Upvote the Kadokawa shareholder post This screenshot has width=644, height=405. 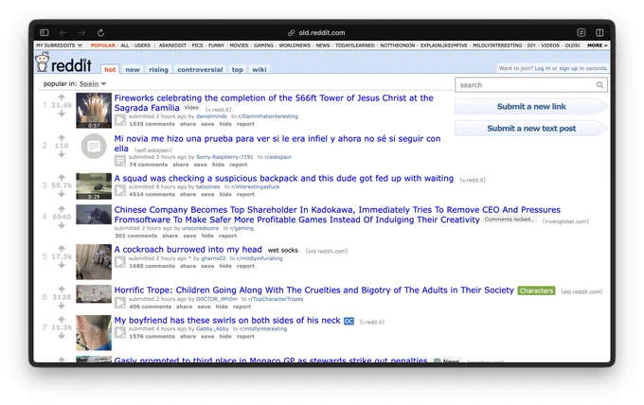62,209
